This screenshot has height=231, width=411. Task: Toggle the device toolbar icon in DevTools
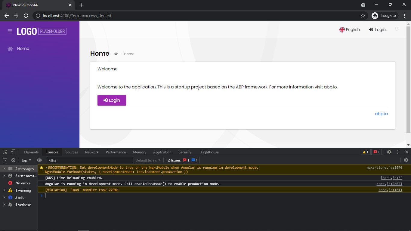13,152
